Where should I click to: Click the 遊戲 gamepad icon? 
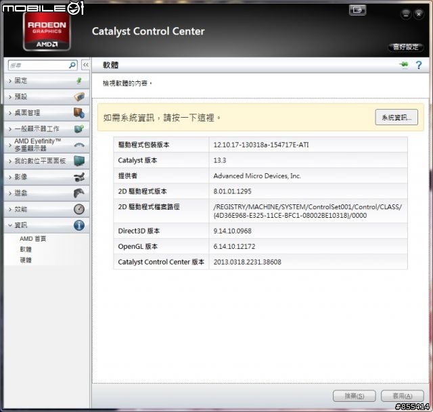pos(79,193)
